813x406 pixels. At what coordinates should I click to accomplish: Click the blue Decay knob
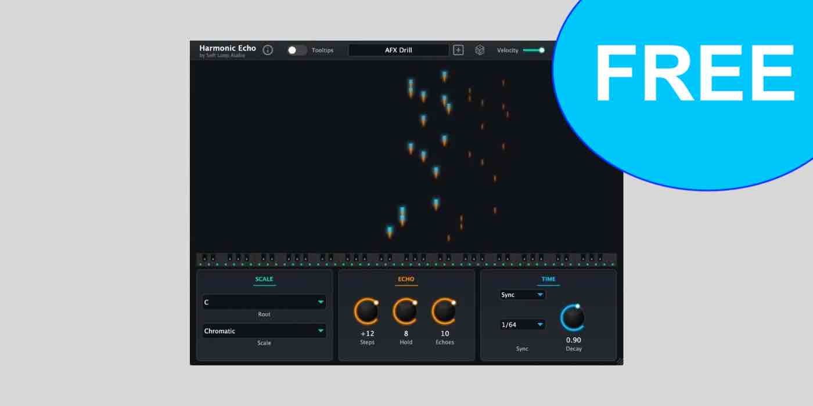click(573, 318)
